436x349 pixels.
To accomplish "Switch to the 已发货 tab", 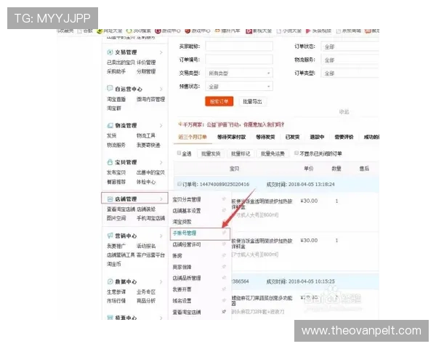I will pyautogui.click(x=293, y=137).
